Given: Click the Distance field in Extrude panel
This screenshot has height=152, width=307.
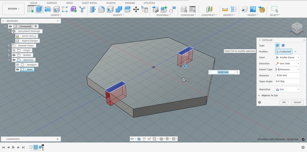Looking at the screenshot, I should click(287, 75).
